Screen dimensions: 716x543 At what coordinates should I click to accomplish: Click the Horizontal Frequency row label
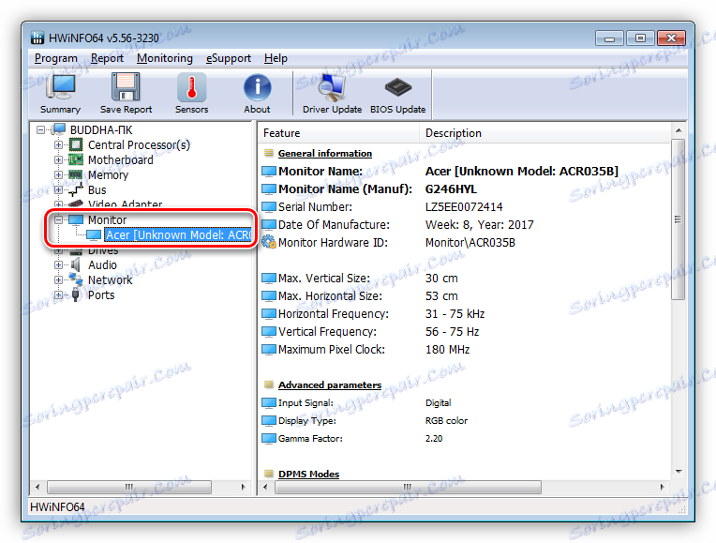(x=334, y=314)
